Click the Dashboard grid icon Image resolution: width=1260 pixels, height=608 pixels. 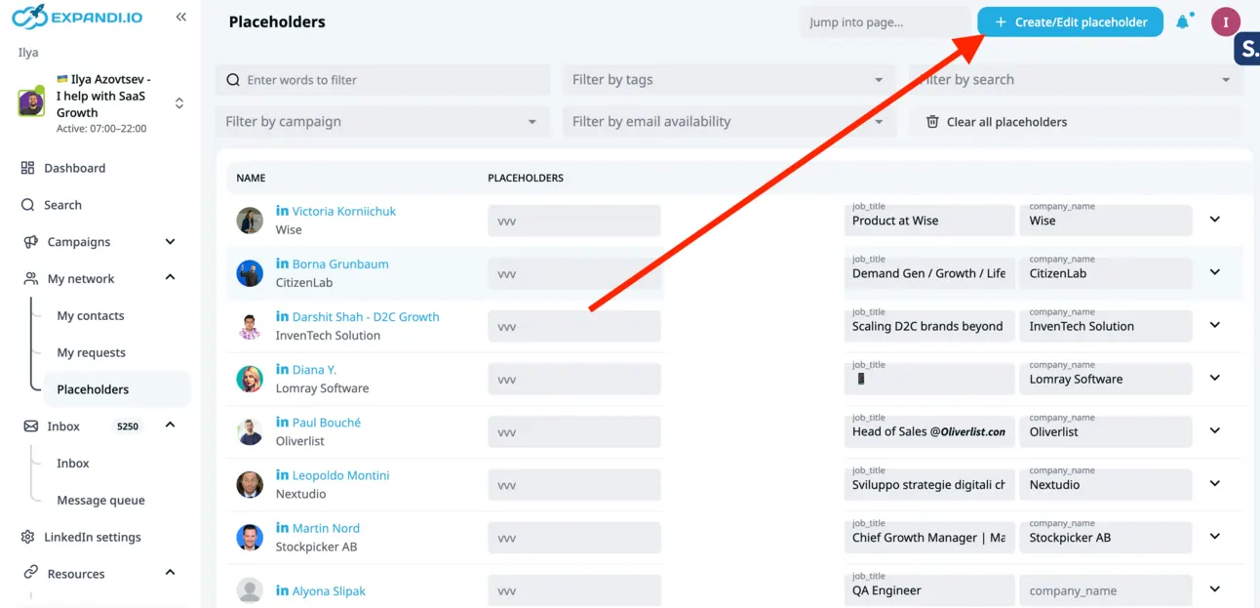point(27,168)
